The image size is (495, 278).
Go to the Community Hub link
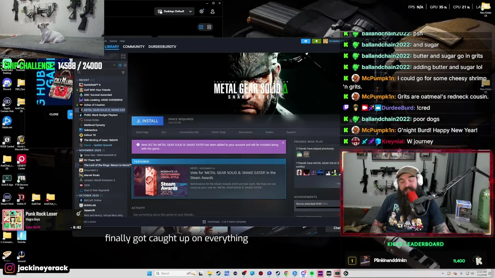pos(189,132)
